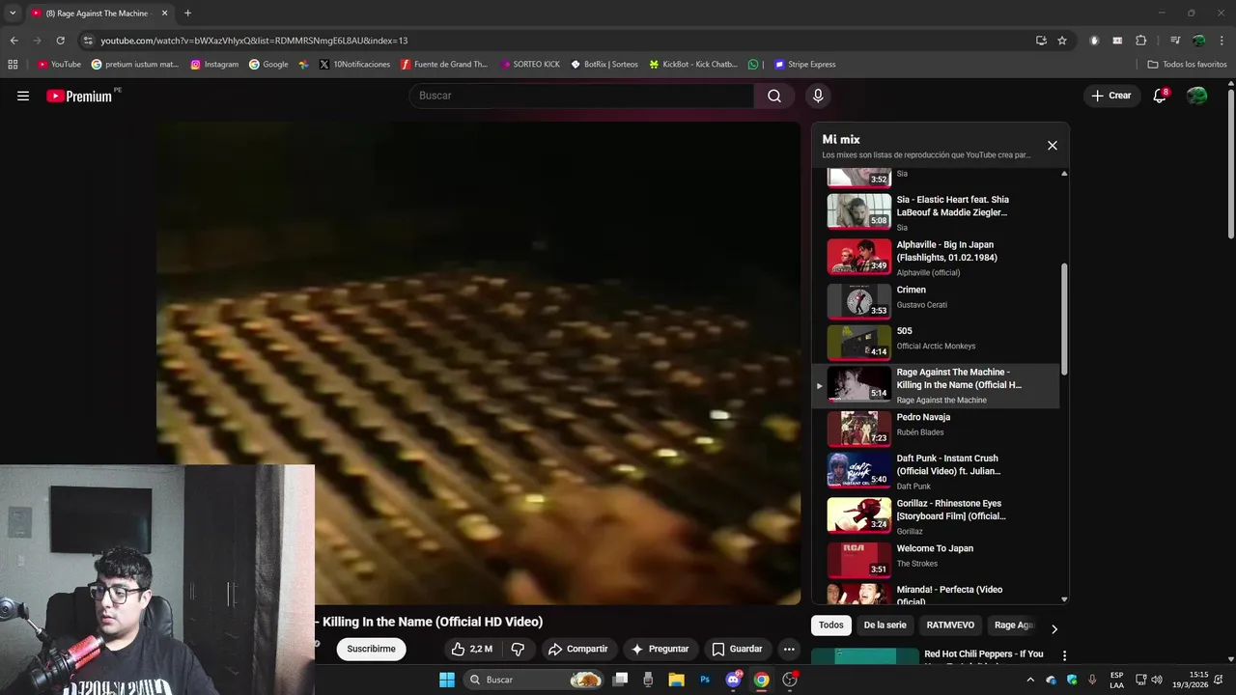Select the De la serie chip

point(885,625)
